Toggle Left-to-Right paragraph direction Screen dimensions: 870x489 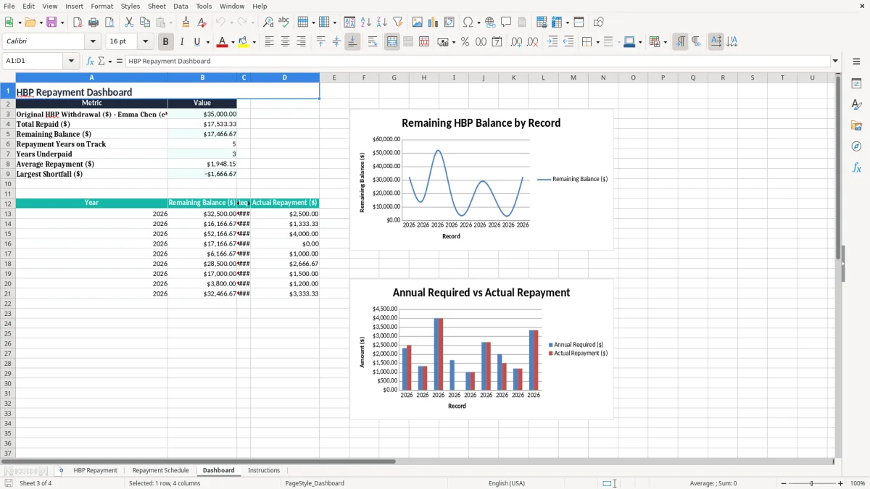pyautogui.click(x=680, y=42)
